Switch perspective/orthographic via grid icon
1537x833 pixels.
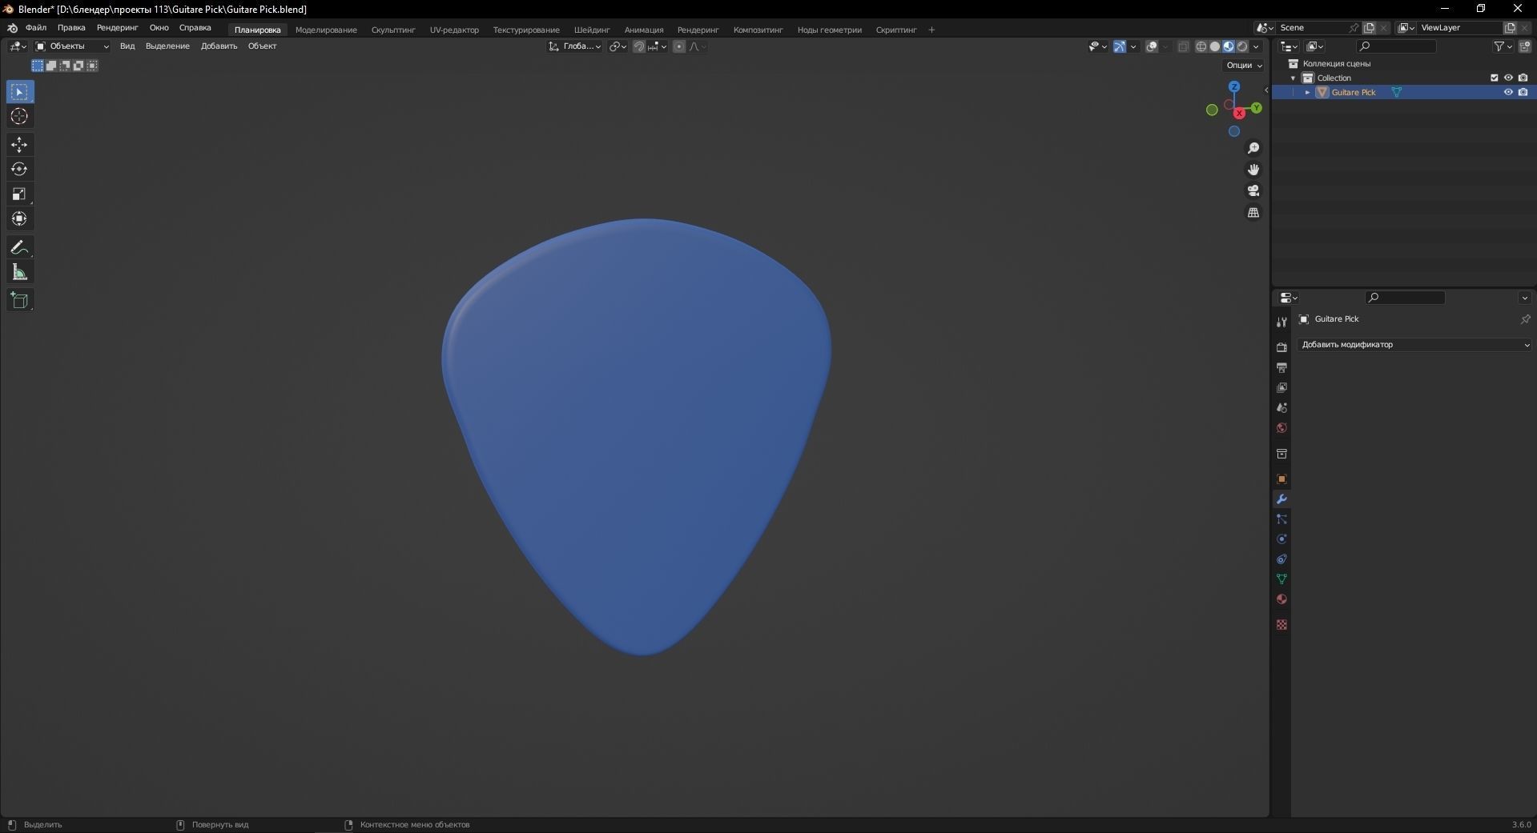1253,212
